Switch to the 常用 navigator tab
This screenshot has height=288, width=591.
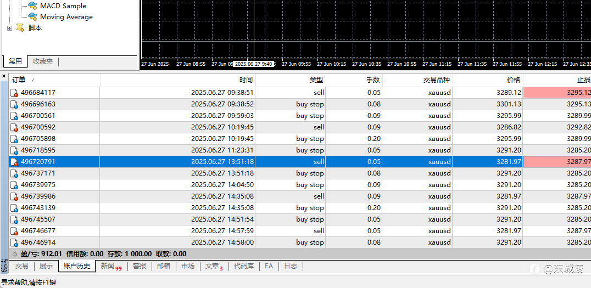click(x=15, y=61)
